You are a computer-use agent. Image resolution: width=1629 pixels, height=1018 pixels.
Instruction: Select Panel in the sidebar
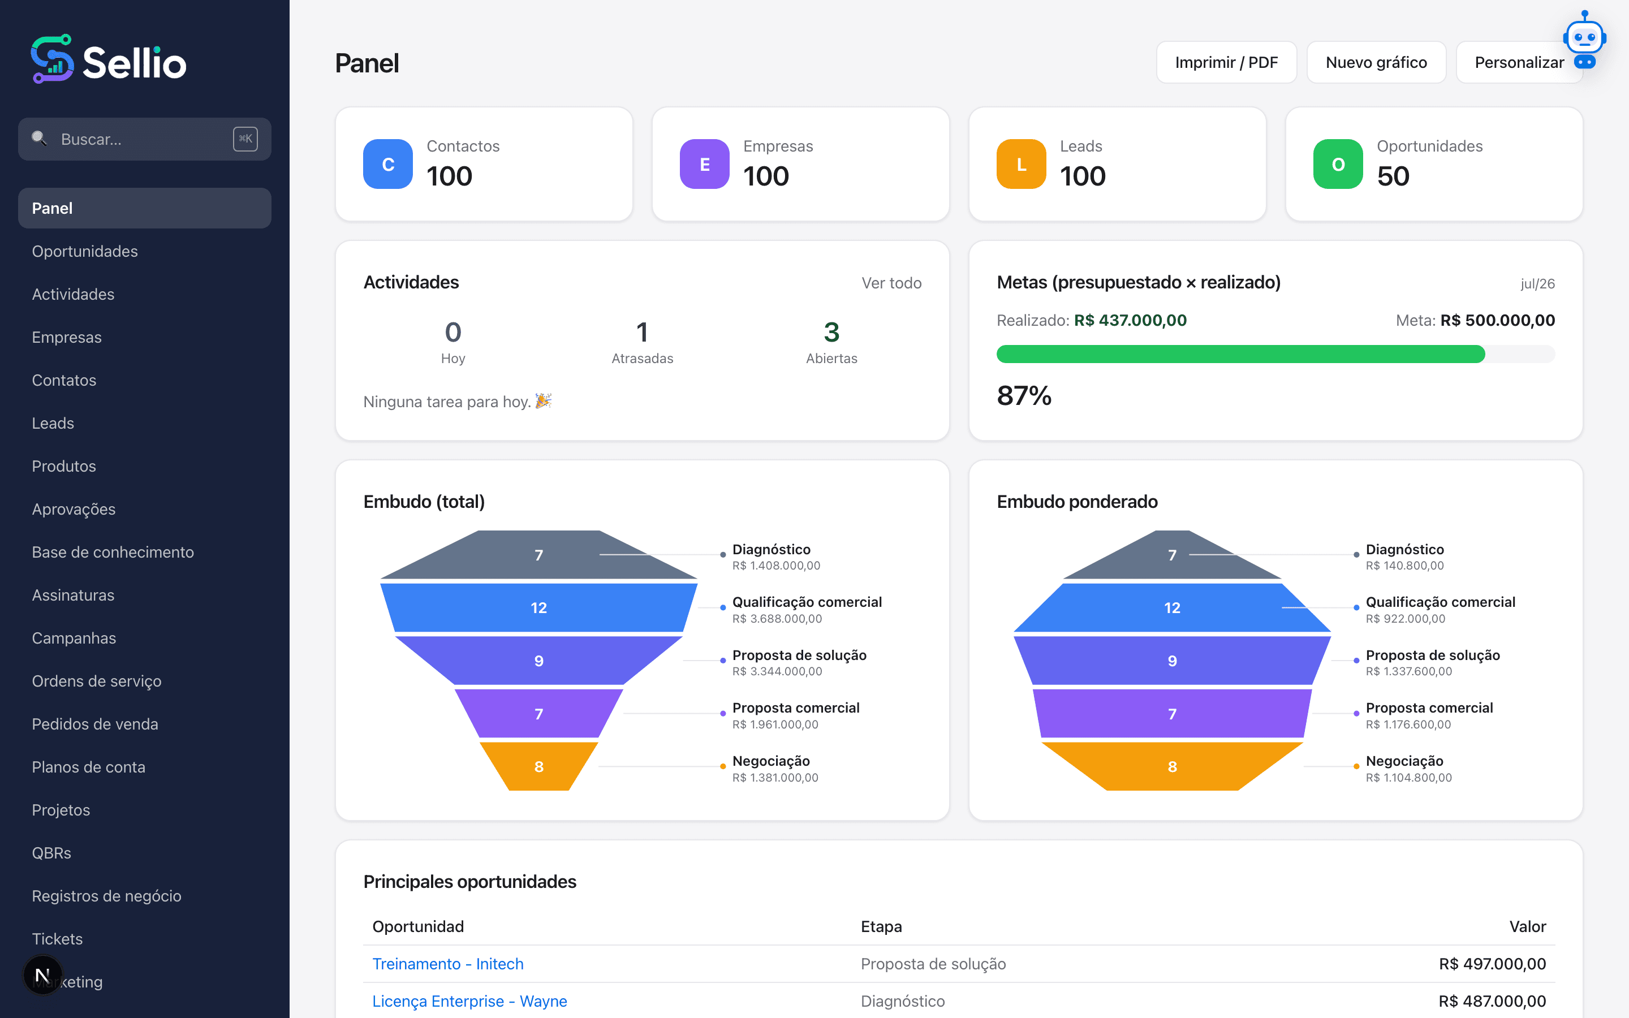point(145,208)
